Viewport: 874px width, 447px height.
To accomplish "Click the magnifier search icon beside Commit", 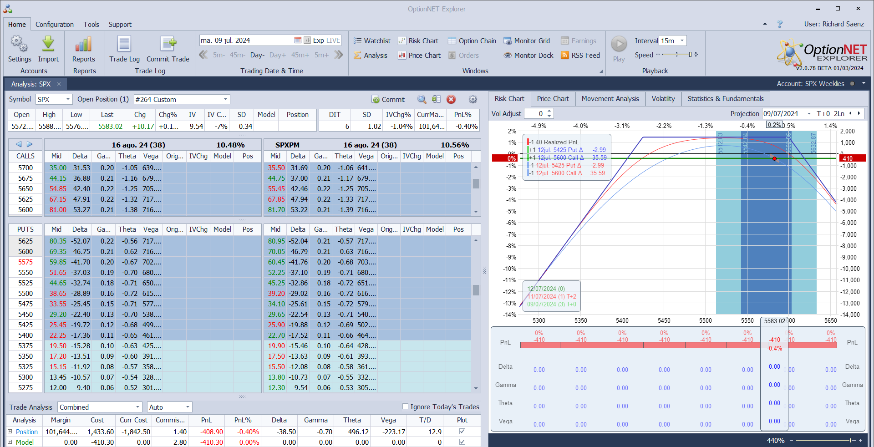I will pos(422,99).
